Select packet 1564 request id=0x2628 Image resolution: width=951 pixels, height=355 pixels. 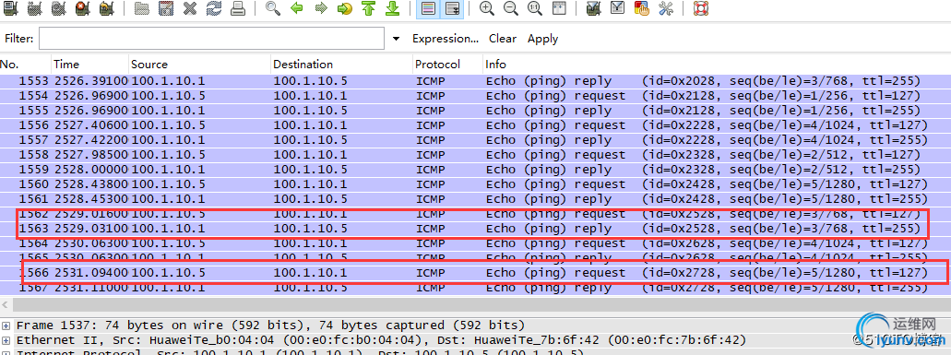[x=475, y=243]
